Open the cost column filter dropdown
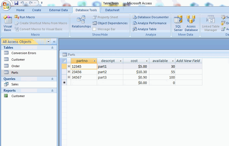The height and width of the screenshot is (146, 229). point(147,61)
